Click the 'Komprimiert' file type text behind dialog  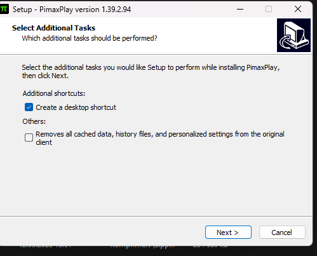(x=142, y=246)
